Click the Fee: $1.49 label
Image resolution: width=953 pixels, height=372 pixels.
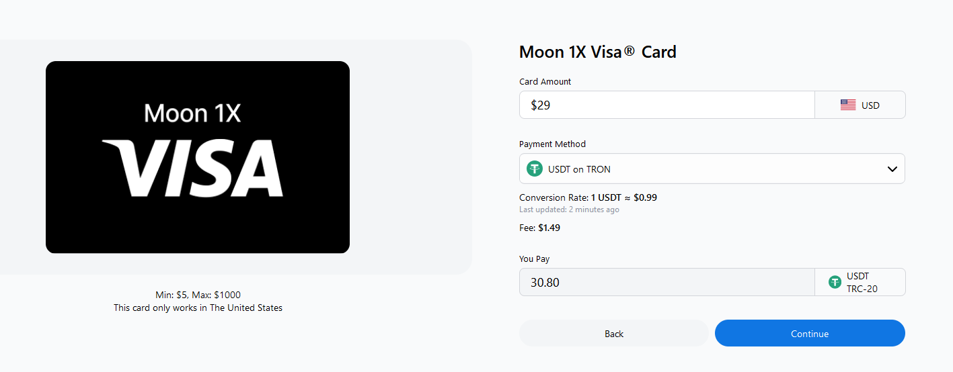(x=539, y=228)
